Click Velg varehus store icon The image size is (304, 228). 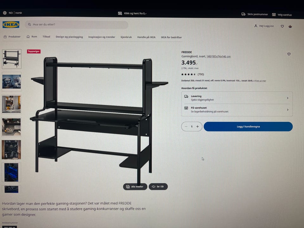pos(274,15)
